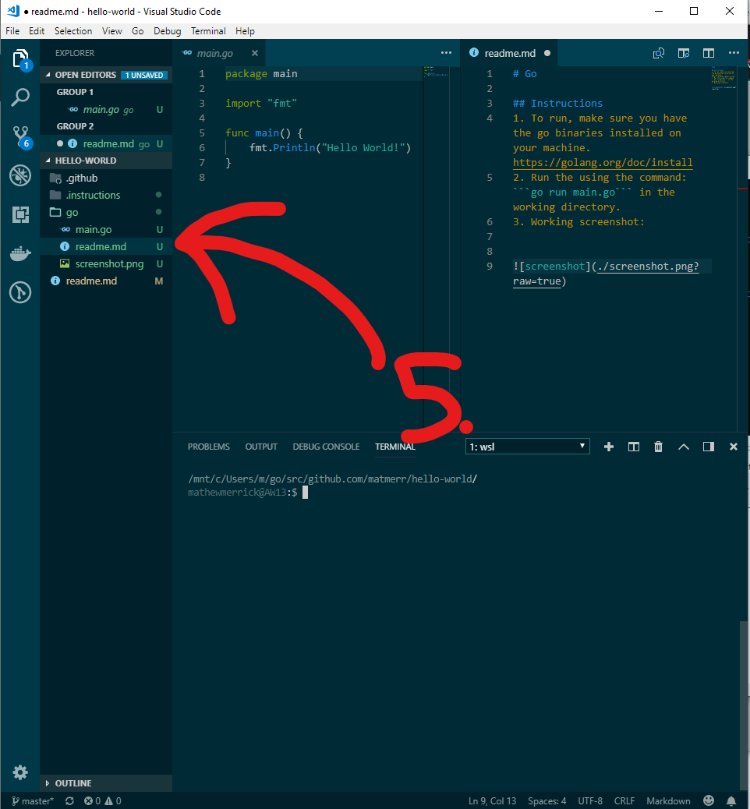Open the Explorer view in activity bar

coord(20,59)
